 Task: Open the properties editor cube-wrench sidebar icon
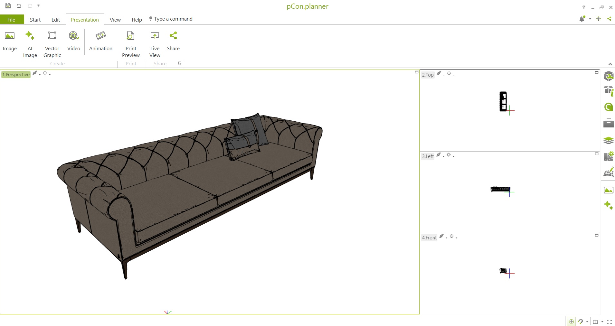[608, 76]
